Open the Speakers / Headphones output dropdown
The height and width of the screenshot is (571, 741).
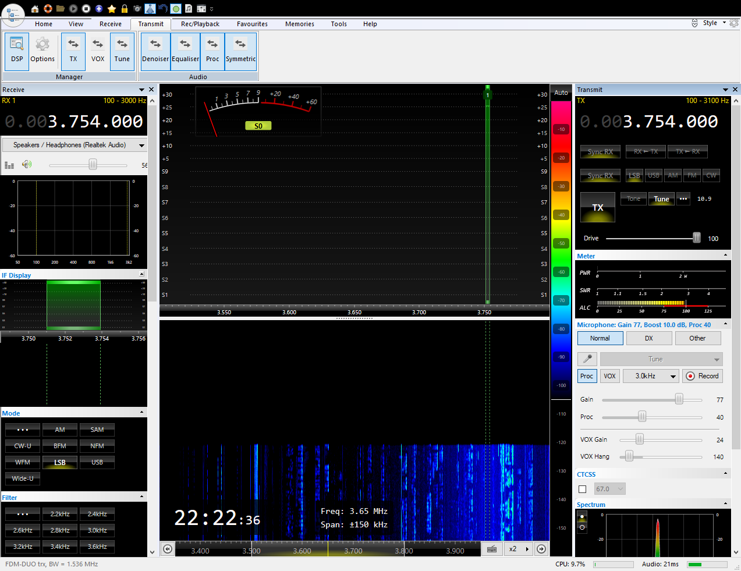tap(75, 145)
